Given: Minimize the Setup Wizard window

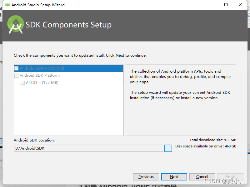Looking at the screenshot, I should 212,5.
